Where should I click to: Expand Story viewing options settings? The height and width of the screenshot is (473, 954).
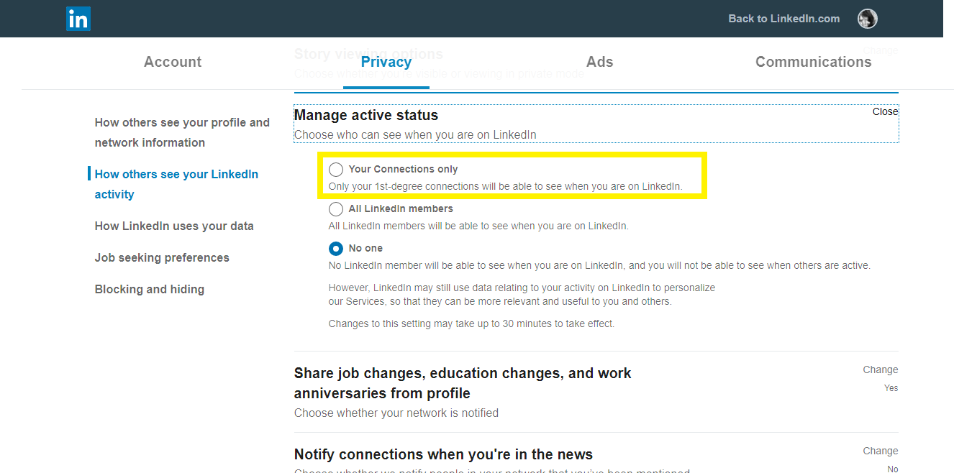880,50
